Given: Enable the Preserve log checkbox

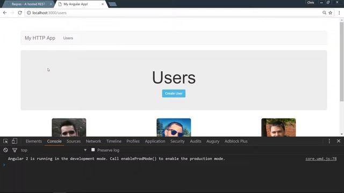Looking at the screenshot, I should (x=93, y=150).
